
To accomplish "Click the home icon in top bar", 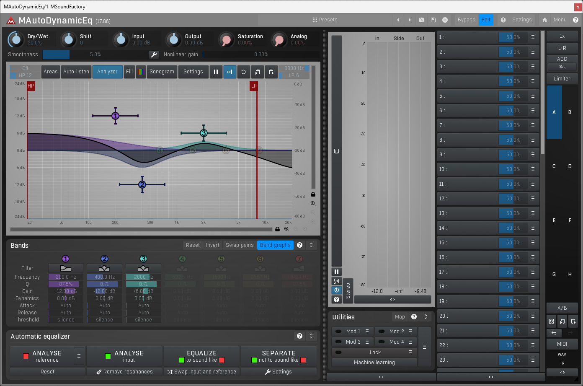I will (544, 20).
